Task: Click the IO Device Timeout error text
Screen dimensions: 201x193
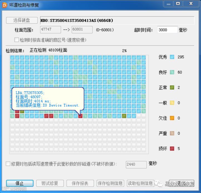Action: click(x=61, y=106)
